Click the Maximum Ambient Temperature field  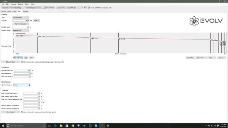click(x=32, y=109)
